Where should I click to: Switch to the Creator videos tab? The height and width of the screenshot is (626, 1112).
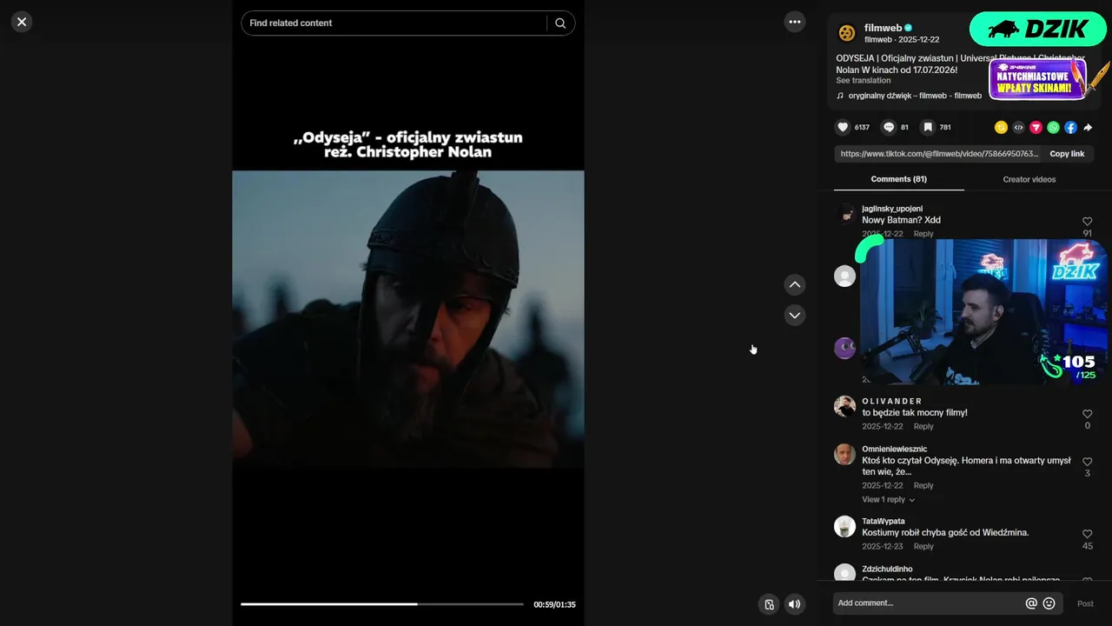(x=1029, y=179)
